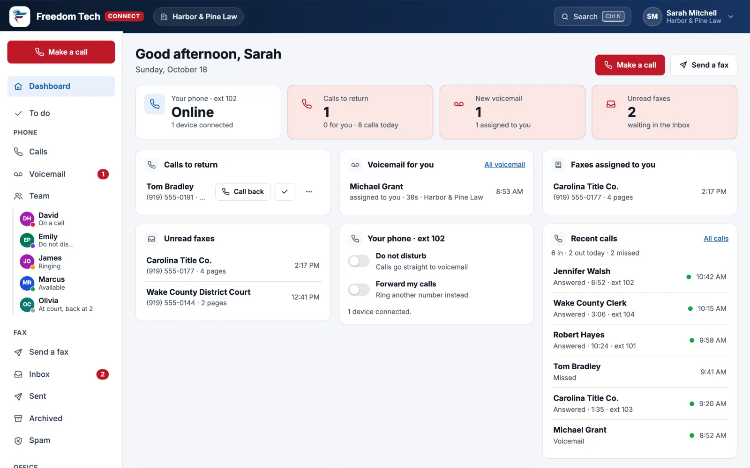Select Marcus's MR avatar
This screenshot has width=750, height=468.
[x=27, y=283]
